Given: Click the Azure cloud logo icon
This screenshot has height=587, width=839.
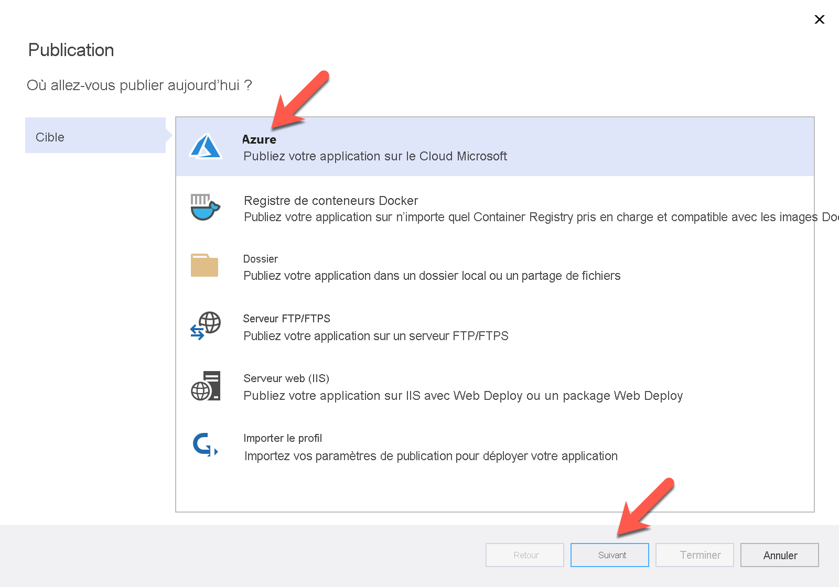Looking at the screenshot, I should (x=206, y=146).
